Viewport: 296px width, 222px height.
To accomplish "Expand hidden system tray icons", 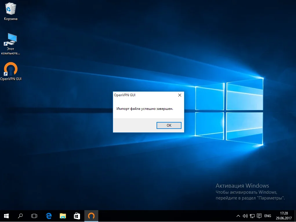I will [238, 216].
